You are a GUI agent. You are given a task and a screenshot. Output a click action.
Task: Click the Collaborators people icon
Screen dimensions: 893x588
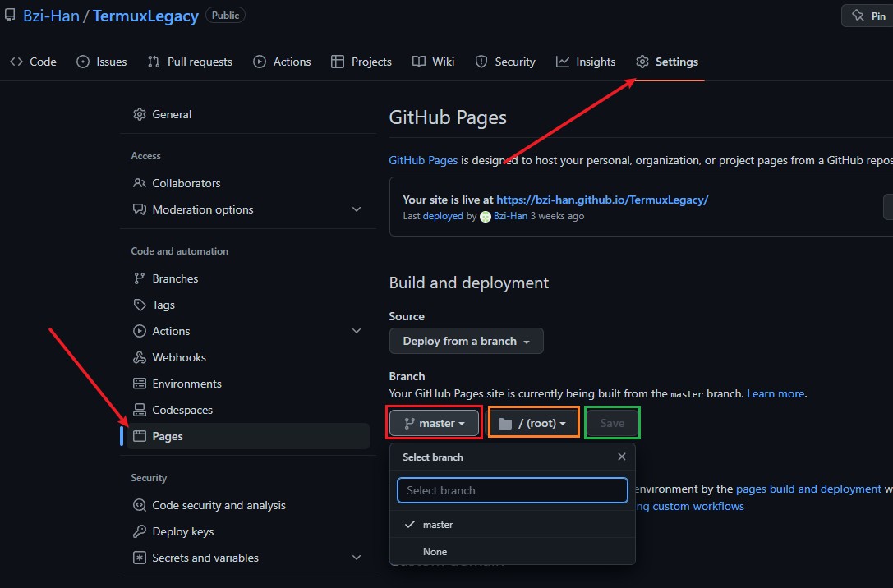tap(140, 183)
